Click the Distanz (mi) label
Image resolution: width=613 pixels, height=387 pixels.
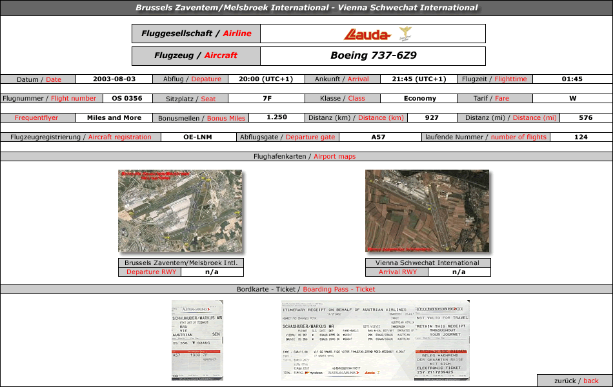coord(508,117)
